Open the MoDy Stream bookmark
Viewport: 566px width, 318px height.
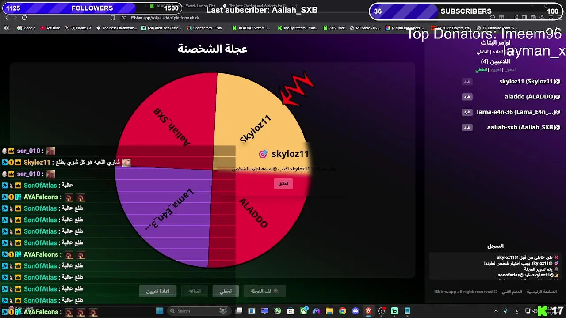pos(298,28)
